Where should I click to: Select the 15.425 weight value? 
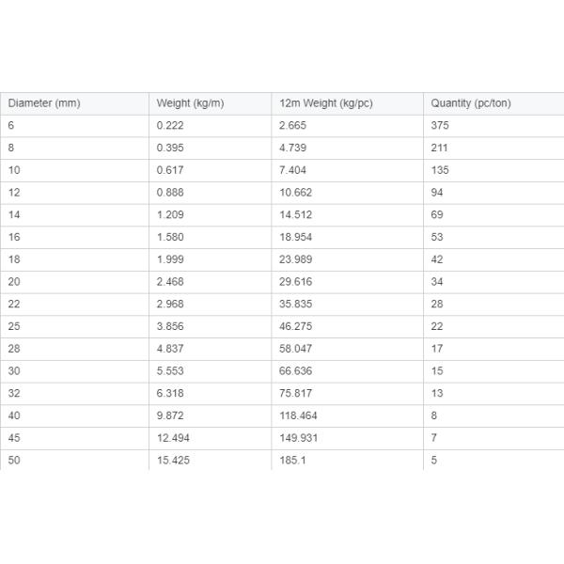point(173,461)
